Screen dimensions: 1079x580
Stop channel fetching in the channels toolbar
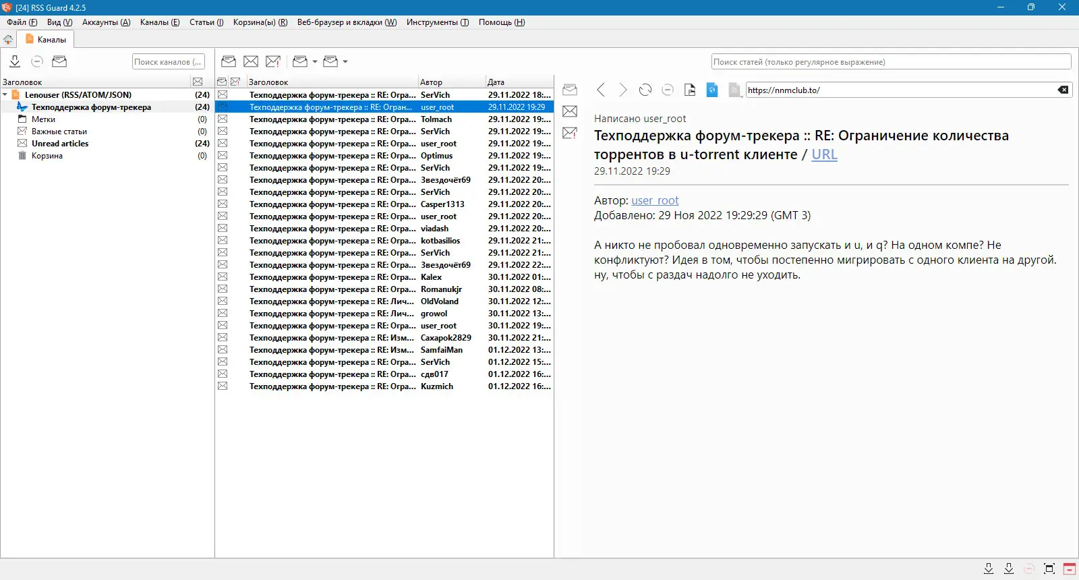pyautogui.click(x=37, y=61)
